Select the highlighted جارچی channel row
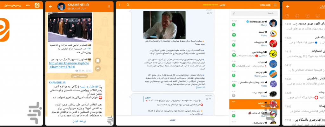 [255, 104]
